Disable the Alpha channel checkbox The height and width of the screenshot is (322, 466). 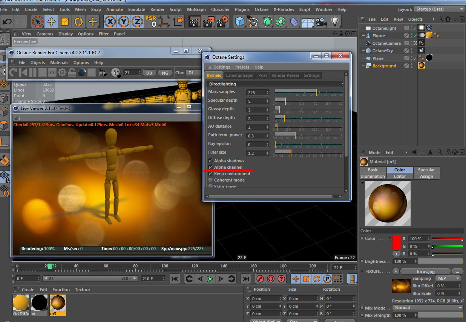[x=210, y=167]
